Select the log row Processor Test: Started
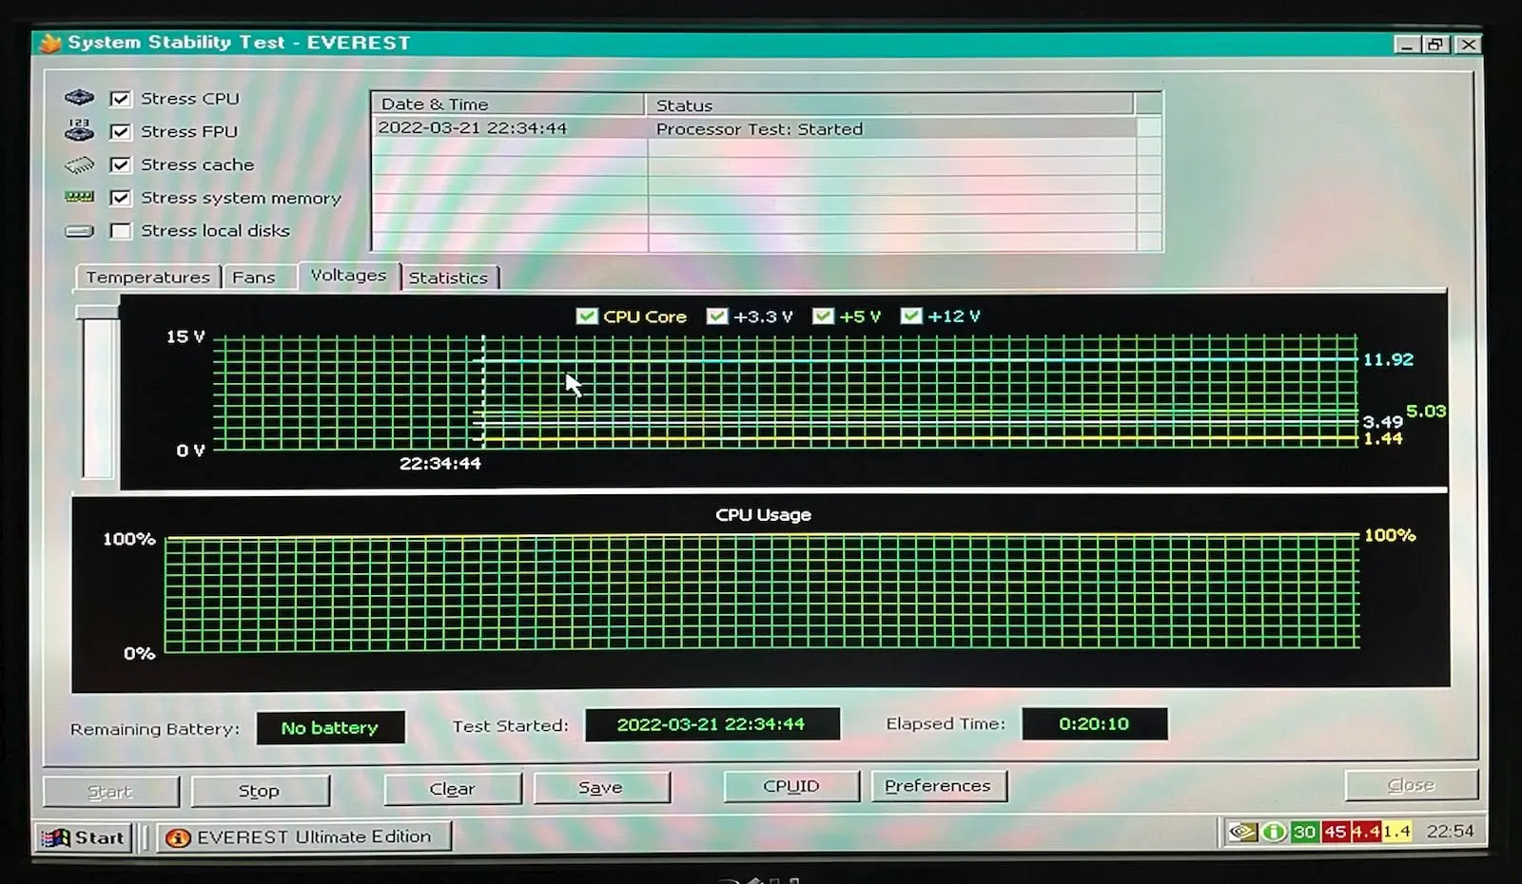The width and height of the screenshot is (1522, 884). click(x=754, y=128)
